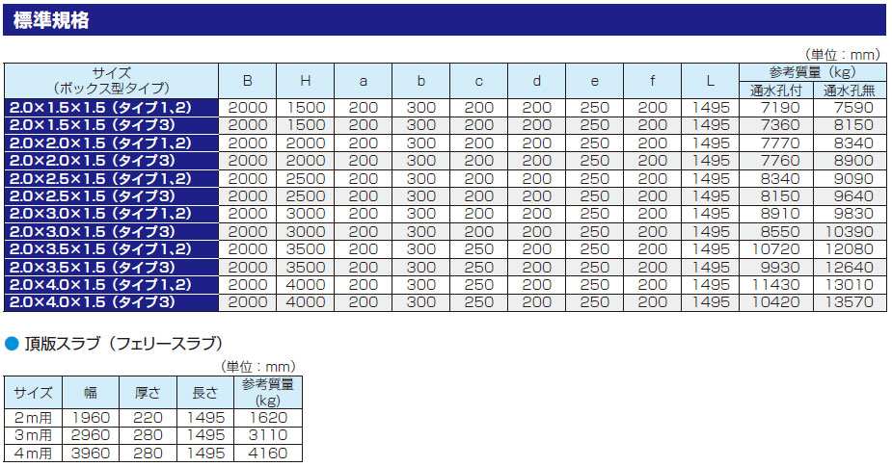The height and width of the screenshot is (467, 892).
Task: Select the 長さ header in slab table
Action: click(205, 393)
